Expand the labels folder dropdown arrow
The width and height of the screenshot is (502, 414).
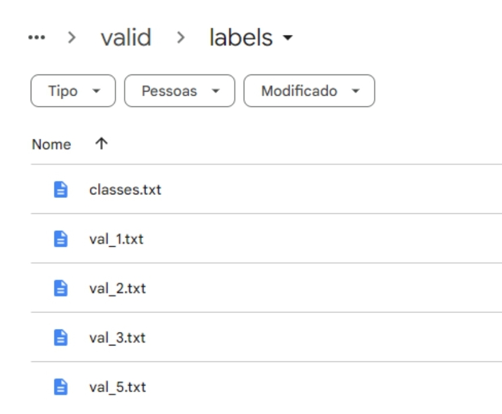coord(287,37)
